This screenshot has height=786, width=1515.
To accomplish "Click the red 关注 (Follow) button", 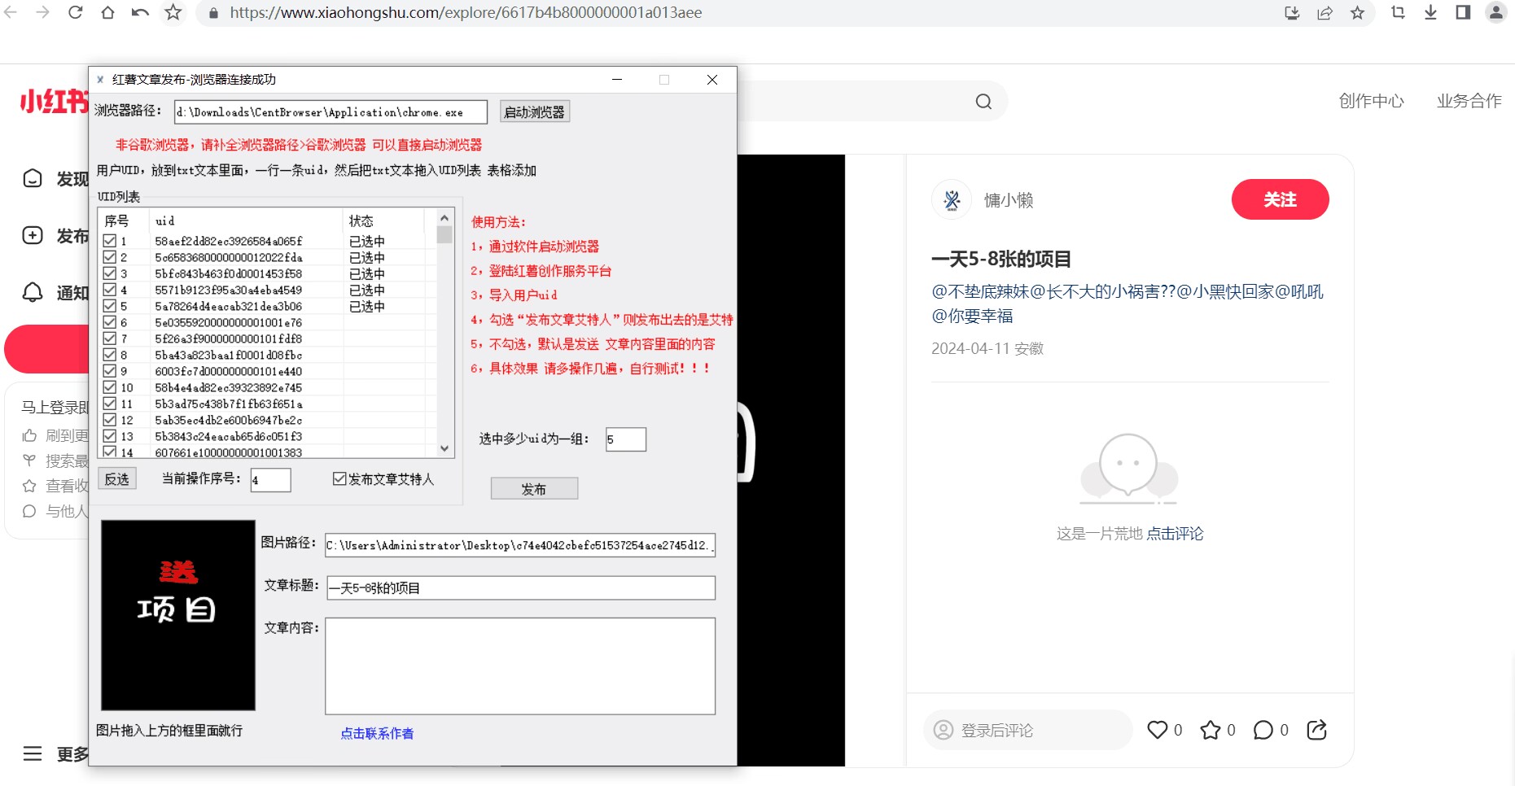I will (x=1280, y=199).
